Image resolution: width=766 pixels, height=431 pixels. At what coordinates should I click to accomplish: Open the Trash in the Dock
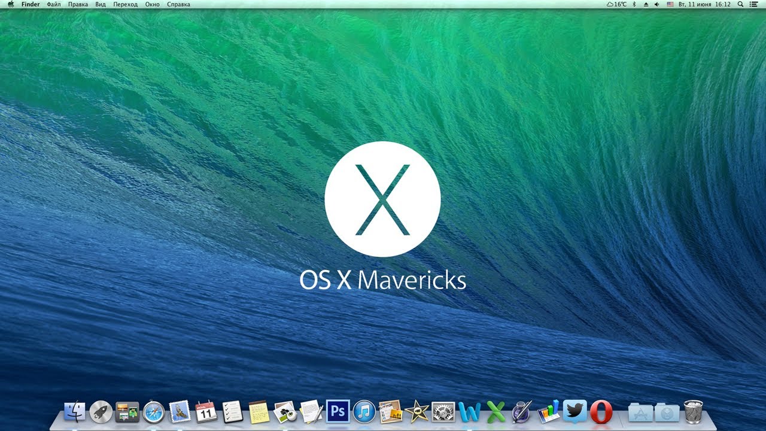[693, 412]
